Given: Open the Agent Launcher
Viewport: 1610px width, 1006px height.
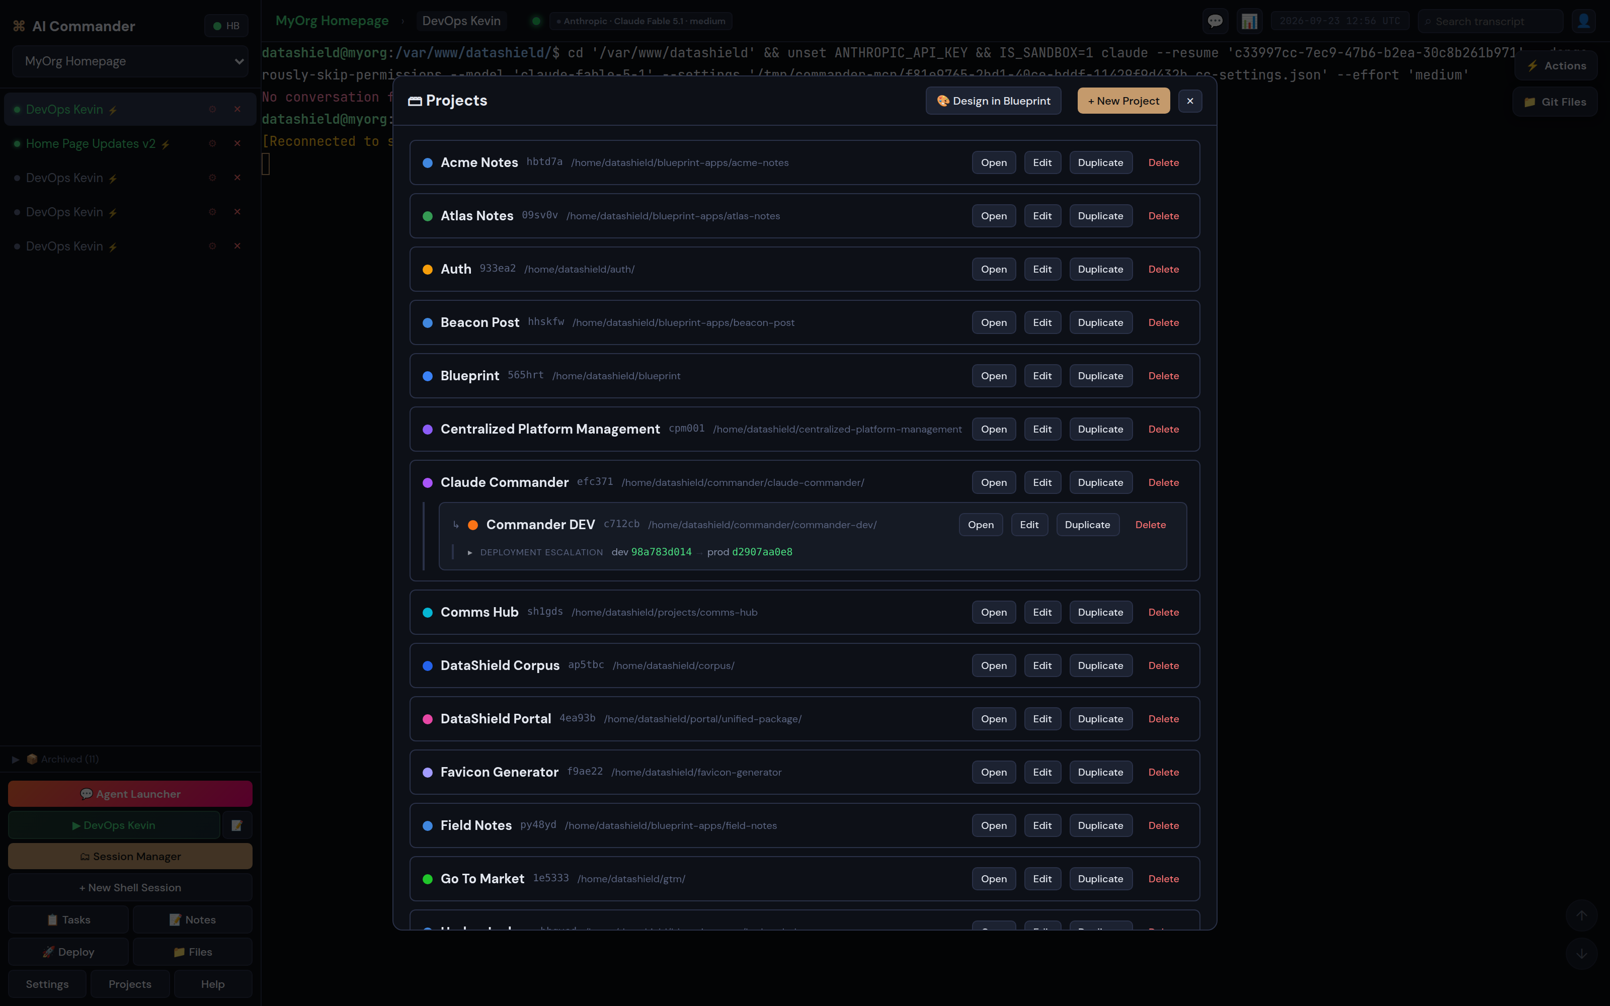Looking at the screenshot, I should (x=130, y=794).
